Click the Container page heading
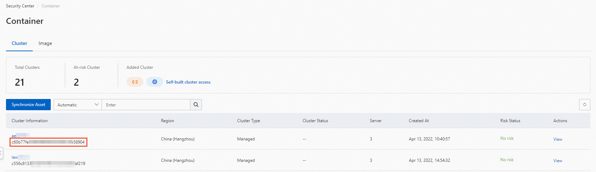Image resolution: width=596 pixels, height=172 pixels. pyautogui.click(x=25, y=21)
